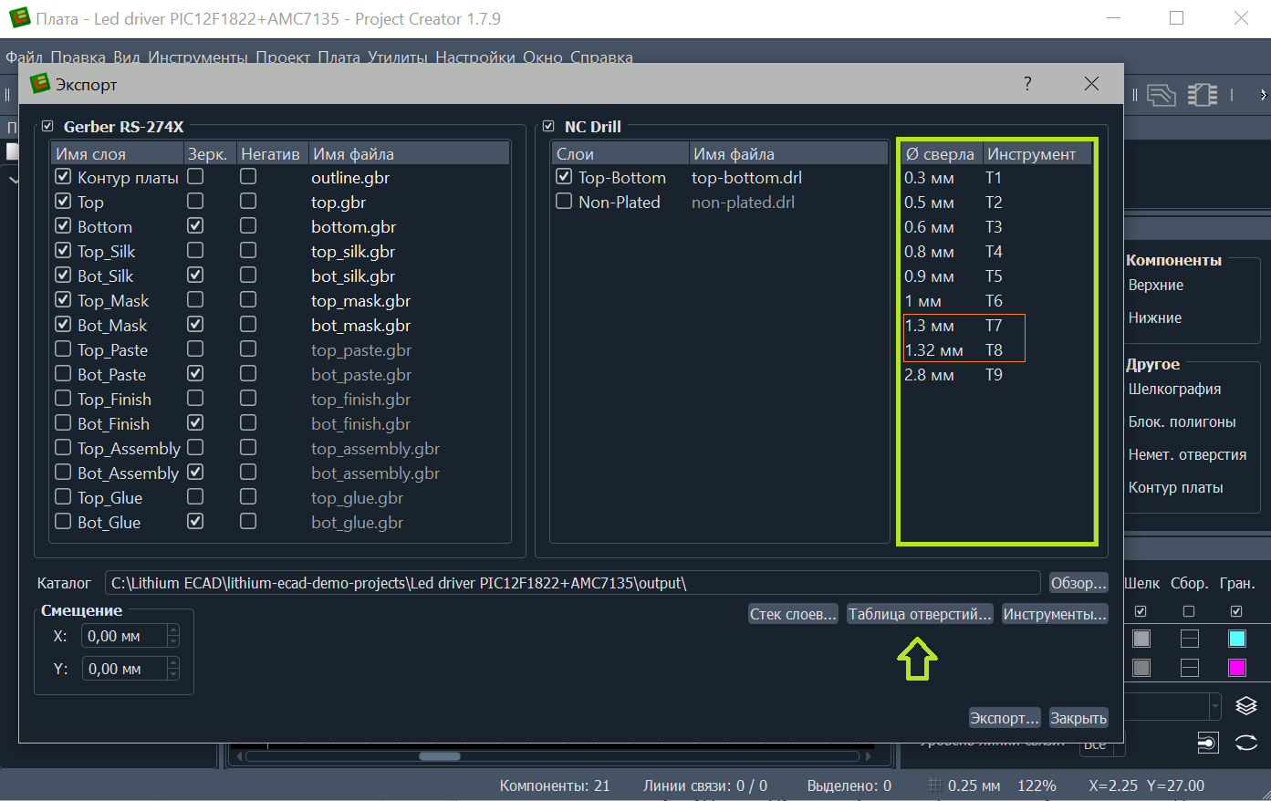Enable the Top_Paste layer checkbox
This screenshot has width=1271, height=801.
point(63,349)
